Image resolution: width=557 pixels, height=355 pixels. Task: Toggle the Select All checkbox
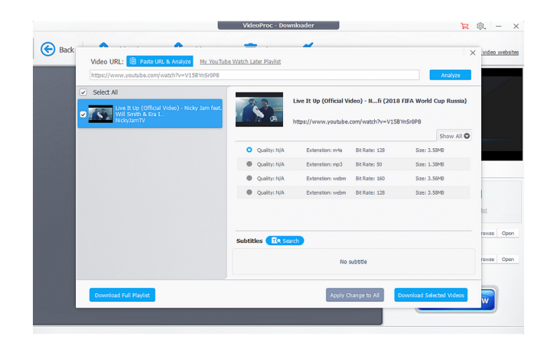(83, 92)
